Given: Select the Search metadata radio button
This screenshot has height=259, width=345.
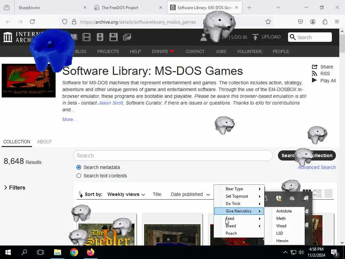Looking at the screenshot, I should coord(79,167).
